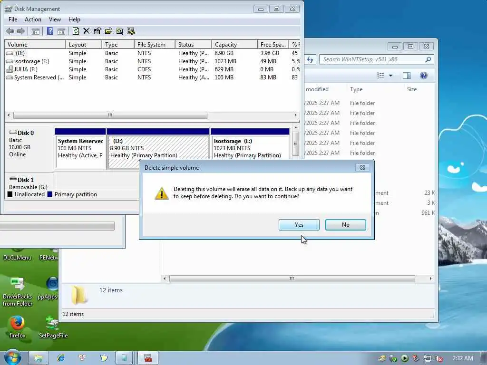This screenshot has height=365, width=487.
Task: Open Internet Explorer from taskbar
Action: point(61,358)
